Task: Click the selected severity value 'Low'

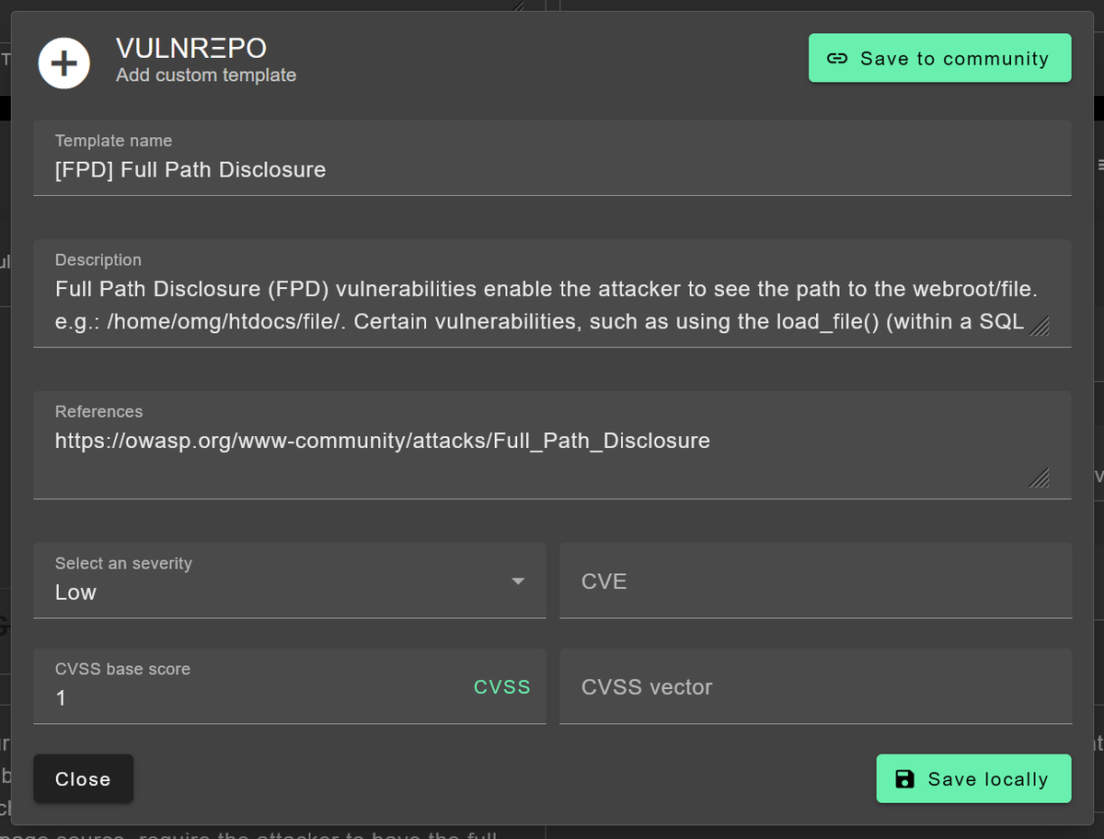Action: click(x=75, y=592)
